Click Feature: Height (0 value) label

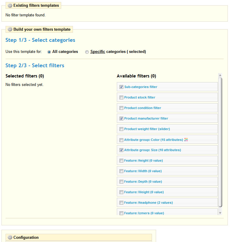pos(143,160)
